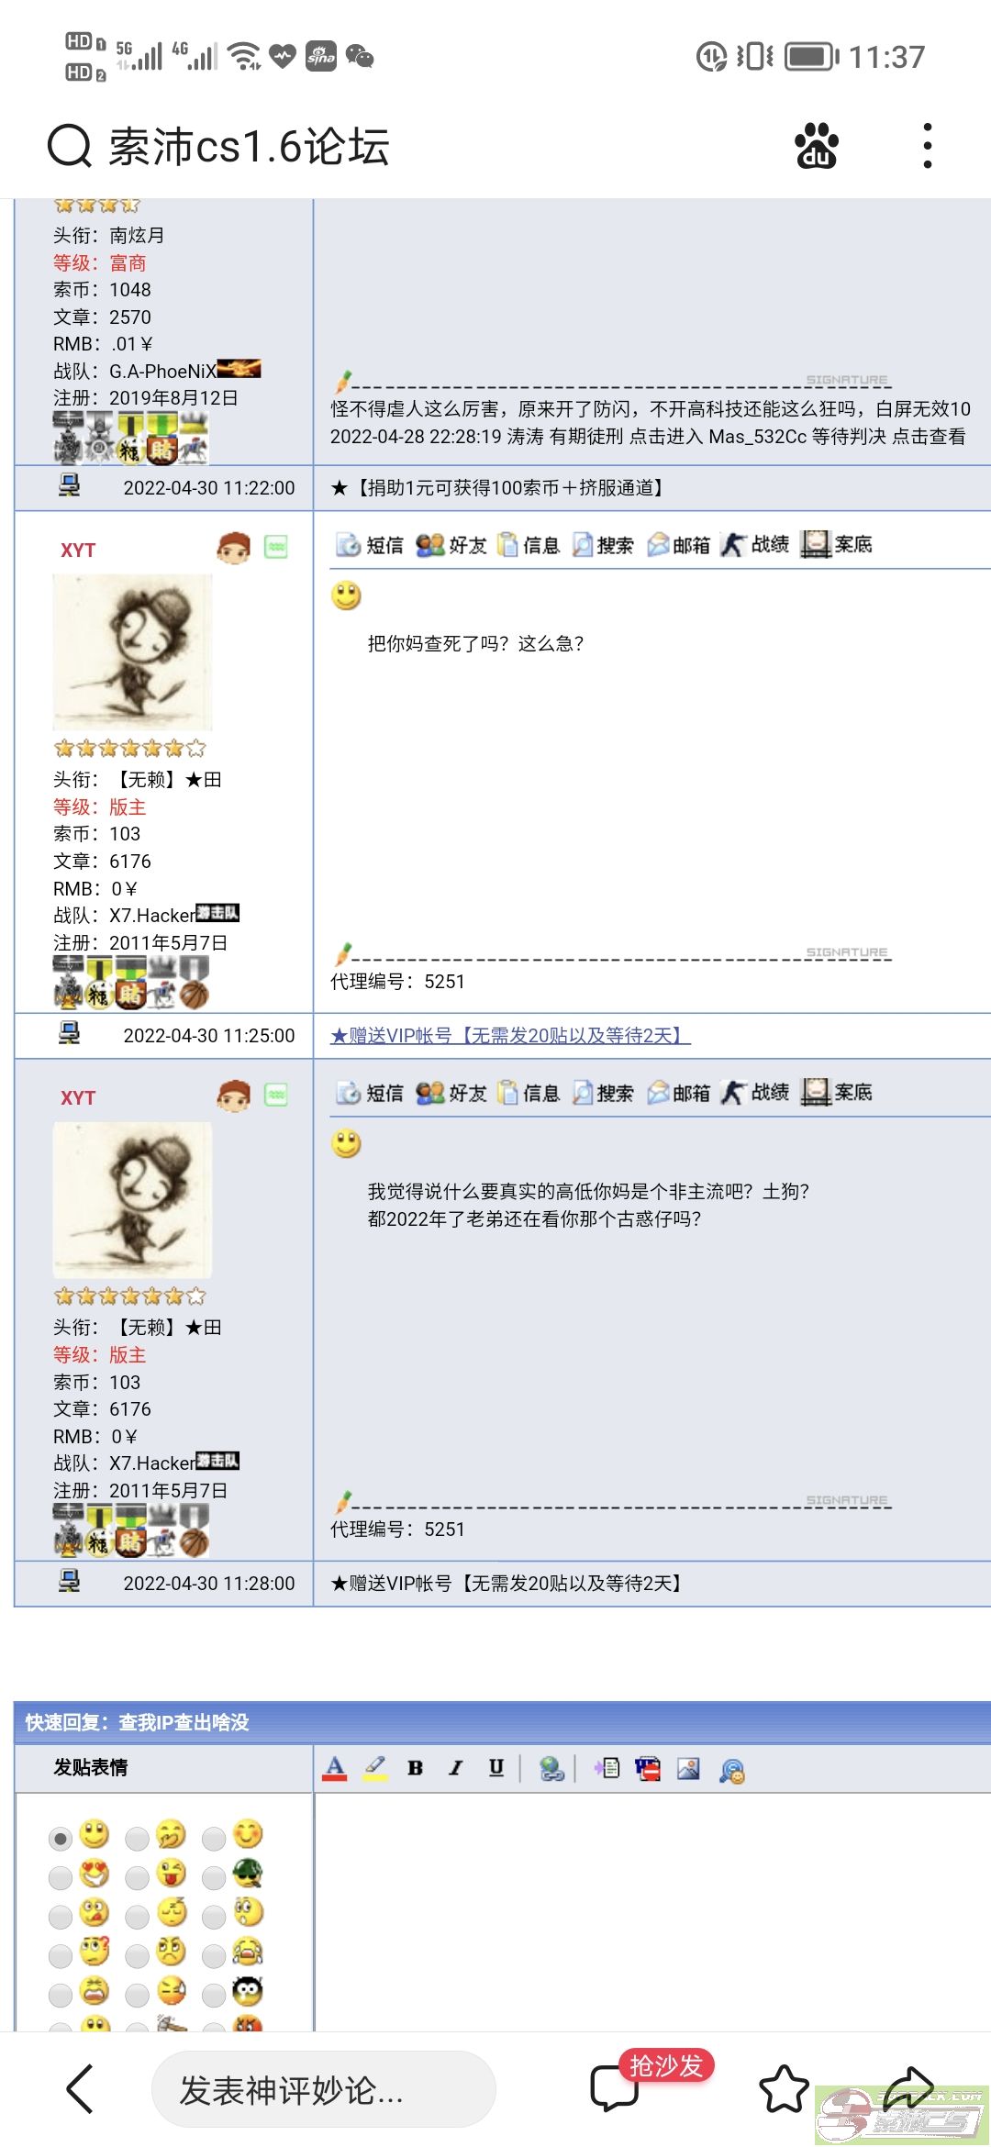Screen dimensions: 991x2147
Task: Open 战绩 in second XYT post
Action: point(755,1093)
